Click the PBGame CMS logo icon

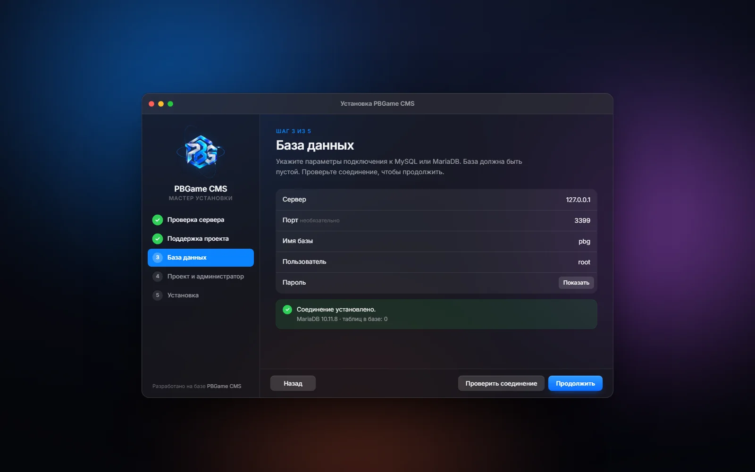tap(201, 152)
